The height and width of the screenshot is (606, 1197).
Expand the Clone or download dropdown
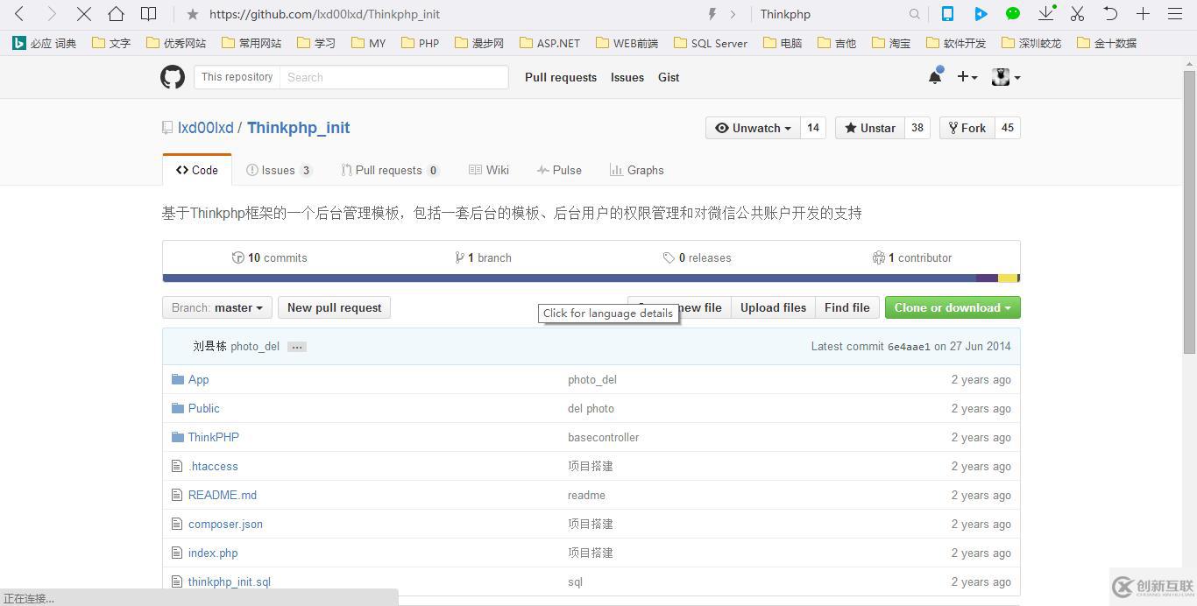pyautogui.click(x=952, y=307)
